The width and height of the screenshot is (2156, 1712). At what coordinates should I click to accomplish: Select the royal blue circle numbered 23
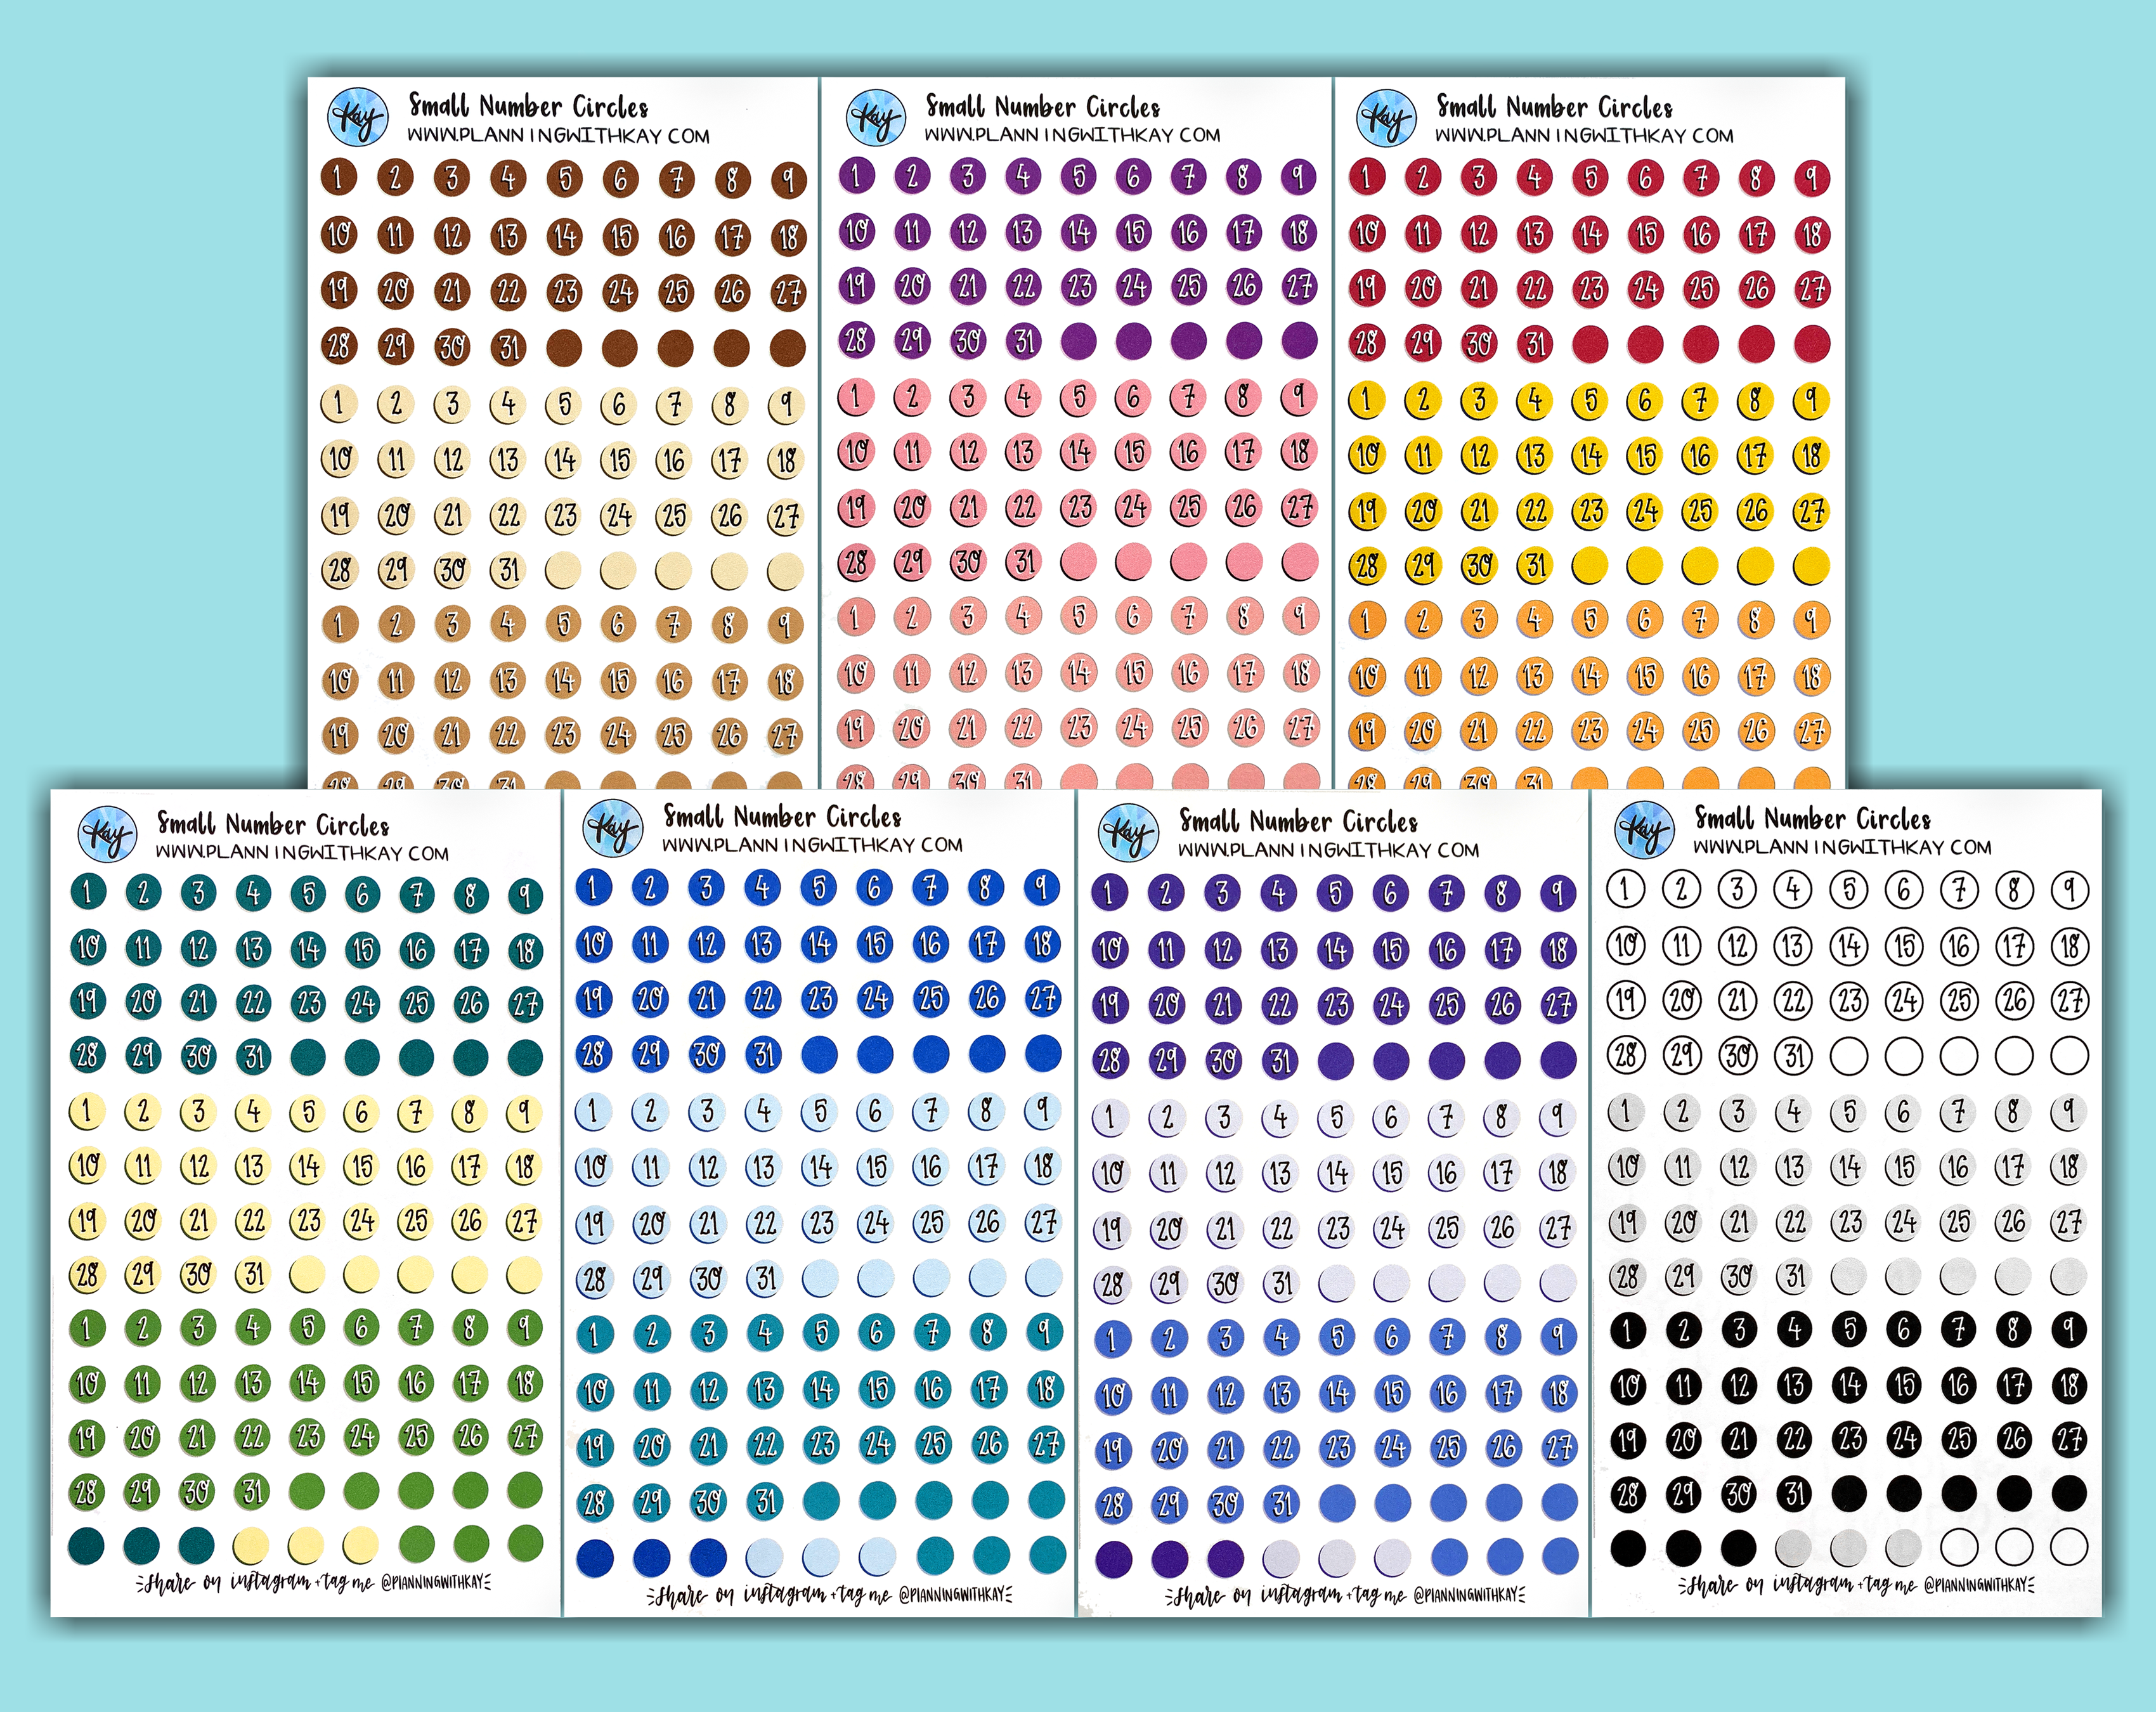coord(820,998)
